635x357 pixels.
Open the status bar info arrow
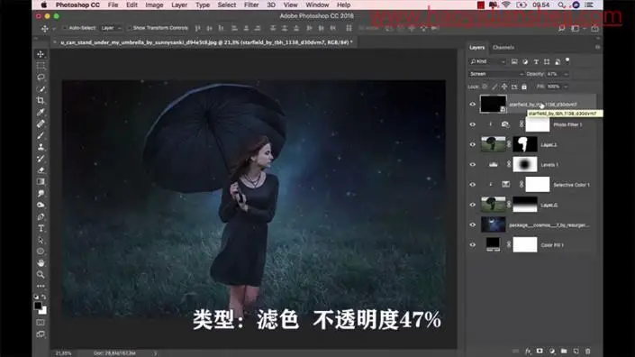click(x=155, y=353)
